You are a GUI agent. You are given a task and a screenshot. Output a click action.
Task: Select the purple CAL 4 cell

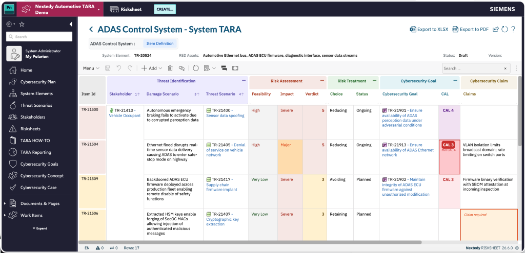[449, 122]
